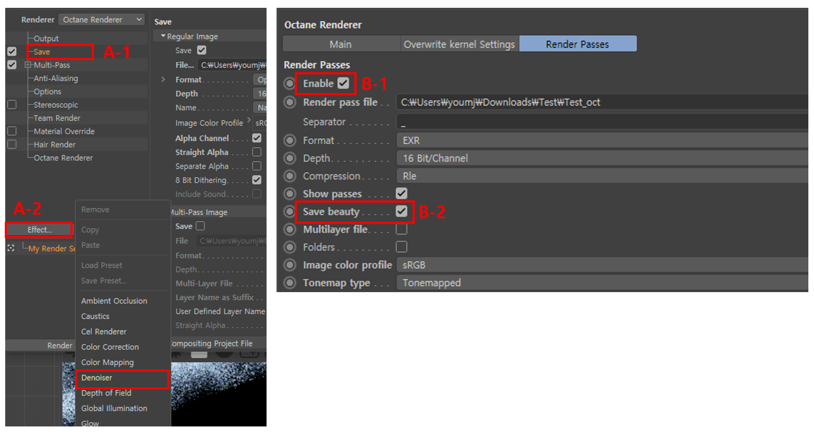Toggle the checkbox beside Multi-Pass entry

point(12,65)
